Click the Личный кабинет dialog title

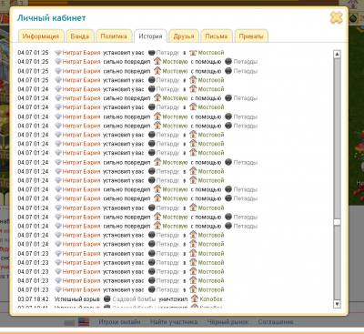51,18
